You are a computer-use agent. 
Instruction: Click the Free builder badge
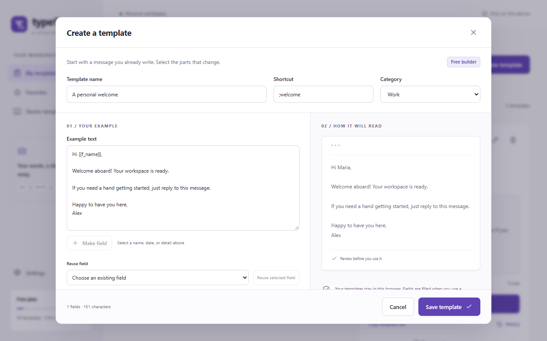click(x=464, y=62)
